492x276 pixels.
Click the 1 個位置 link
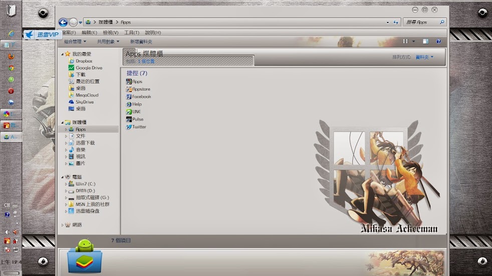click(x=146, y=61)
